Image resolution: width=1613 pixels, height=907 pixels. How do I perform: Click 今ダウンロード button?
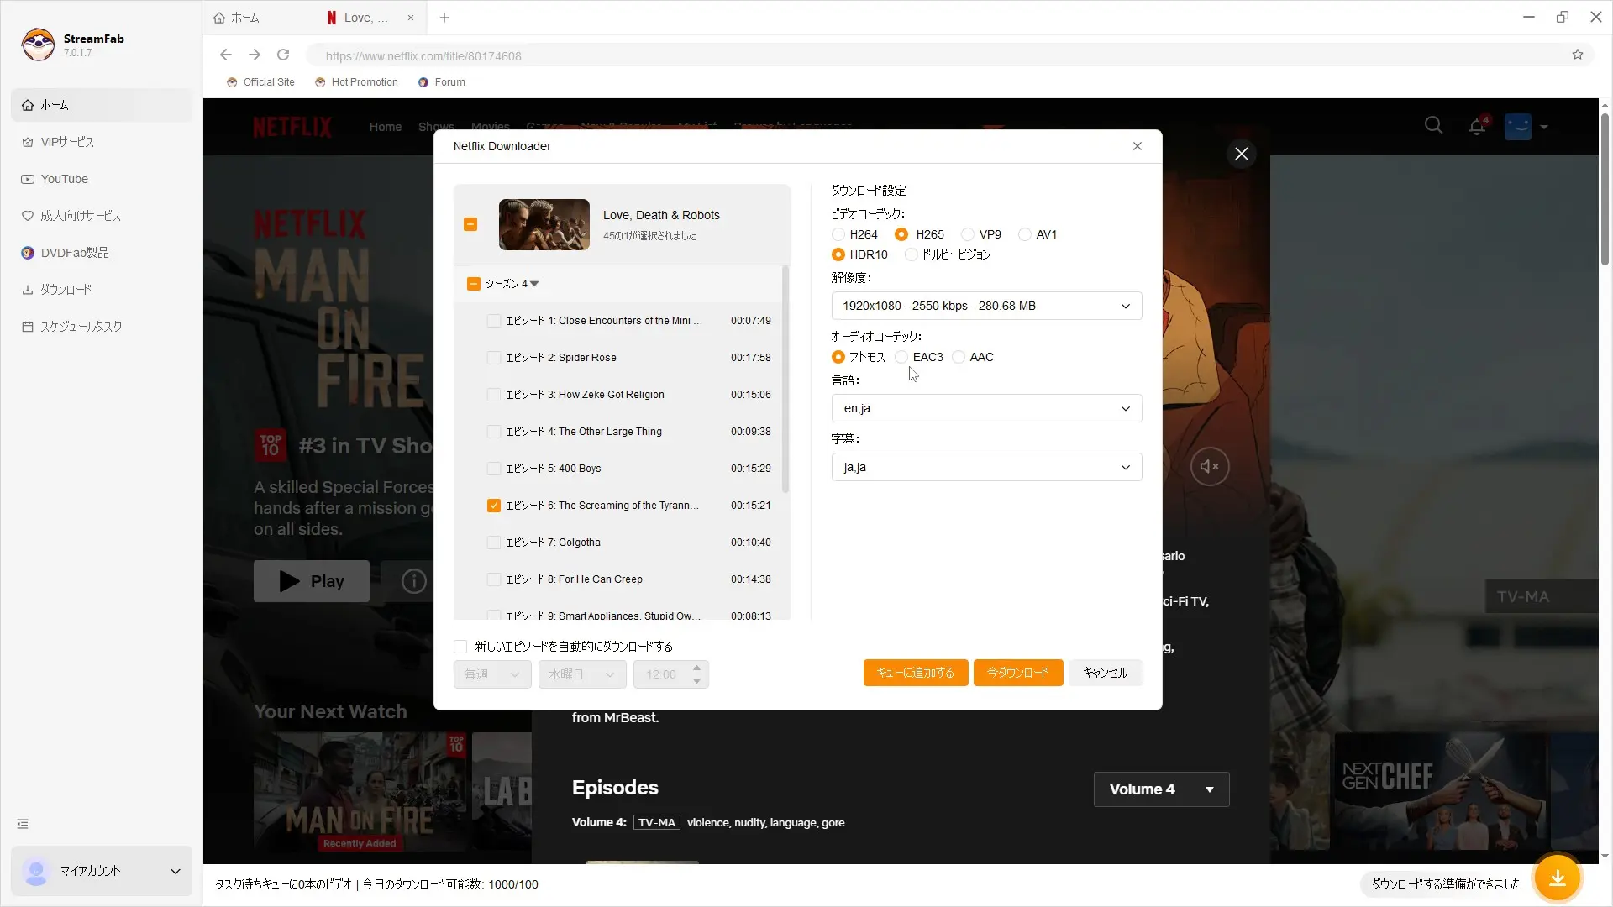[1018, 673]
